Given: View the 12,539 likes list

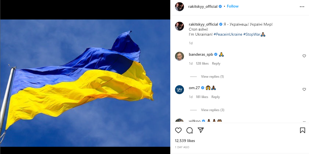Looking at the screenshot, I should pyautogui.click(x=185, y=141).
